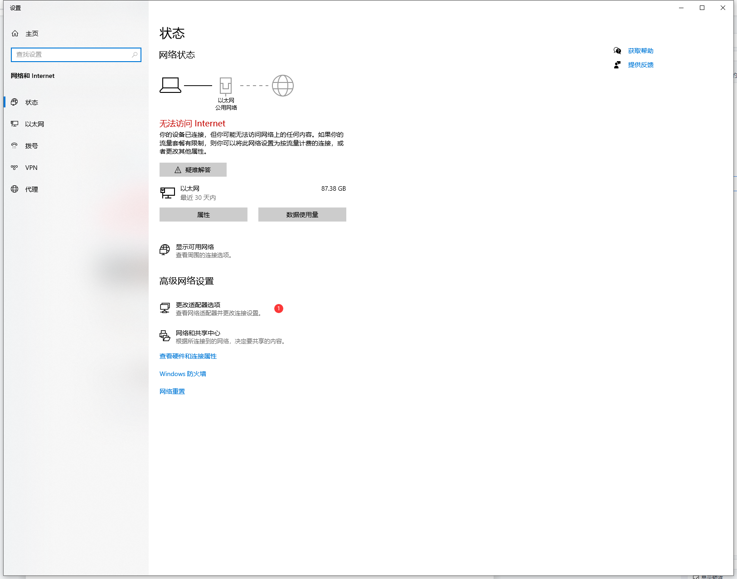Image resolution: width=737 pixels, height=579 pixels.
Task: Select 状态 in the sidebar
Action: (31, 102)
